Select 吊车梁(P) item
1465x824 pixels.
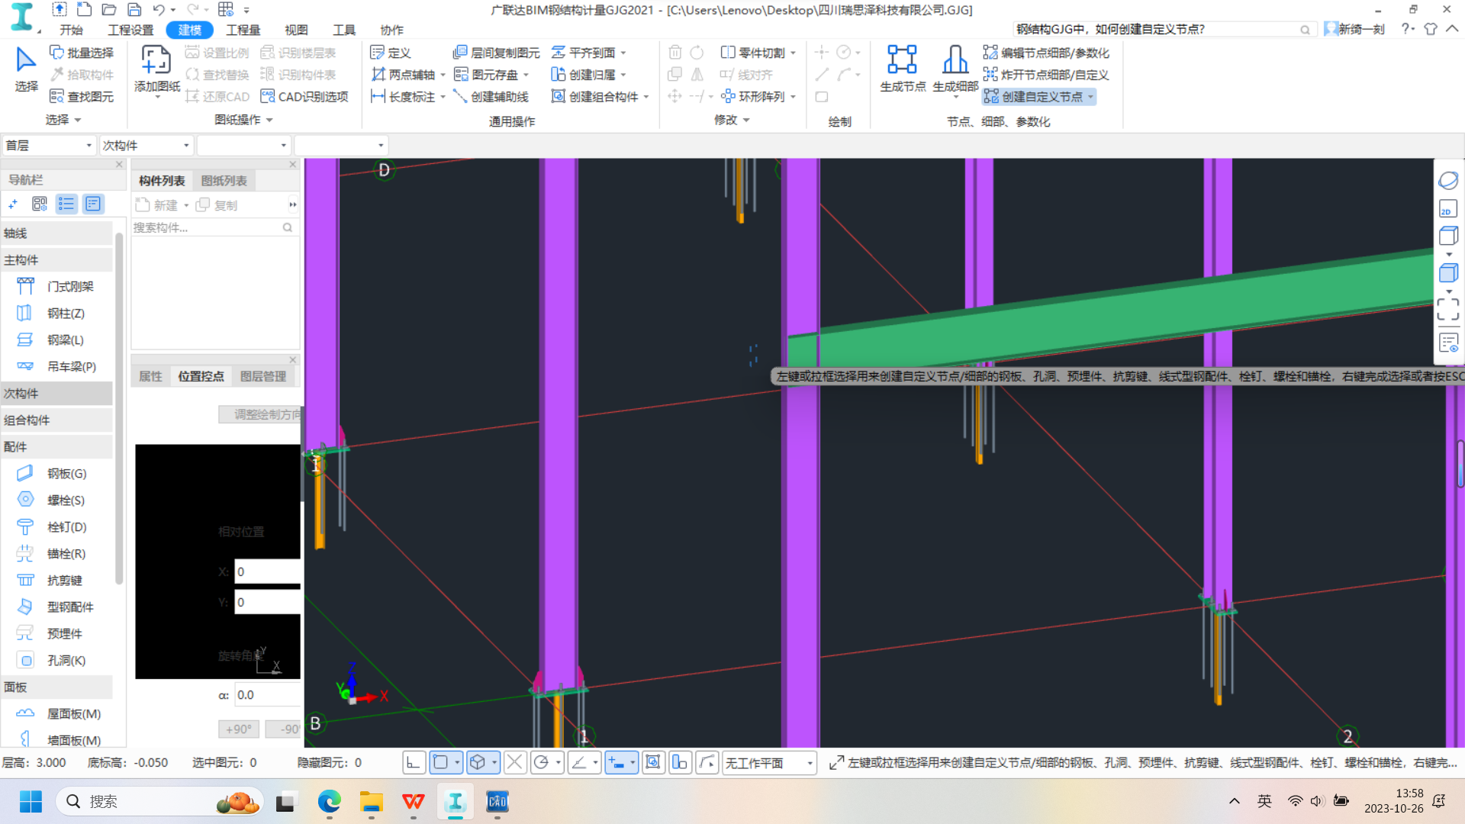(x=71, y=367)
